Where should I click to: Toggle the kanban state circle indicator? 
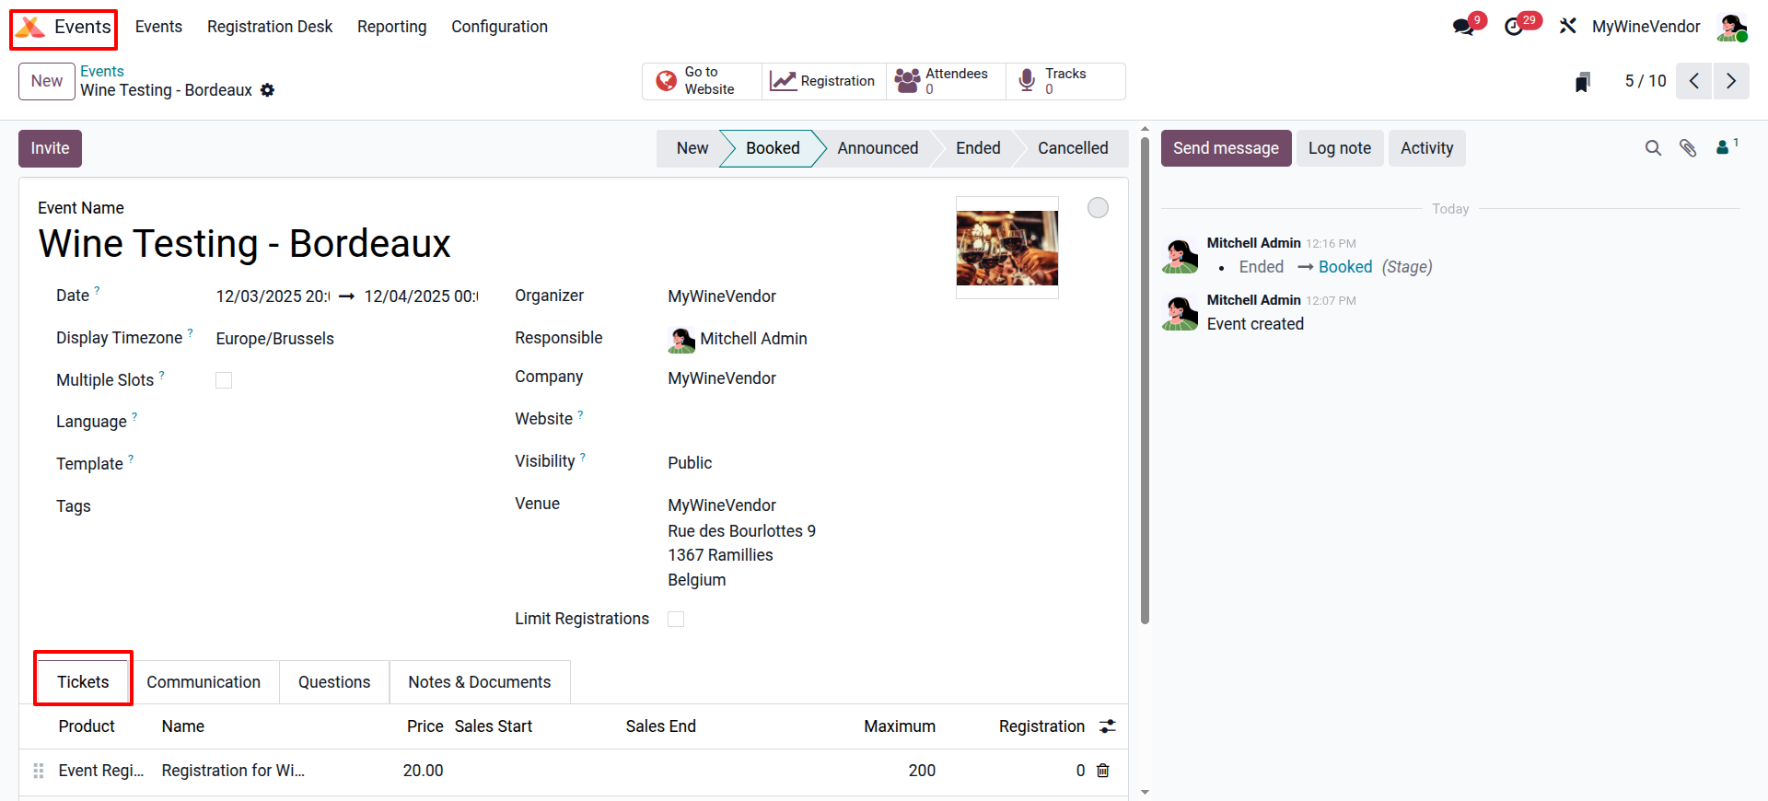pos(1098,208)
